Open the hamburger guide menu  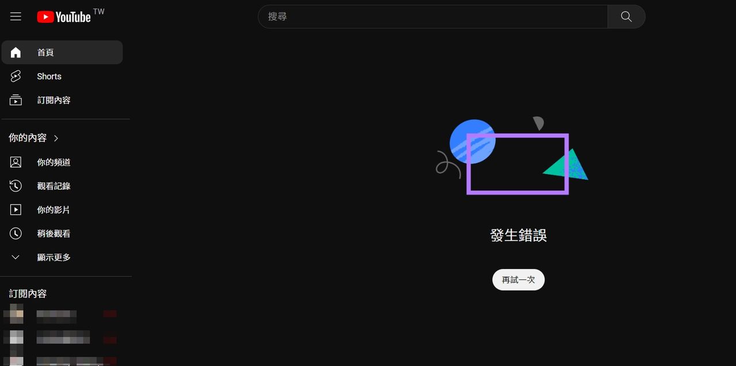pos(16,17)
